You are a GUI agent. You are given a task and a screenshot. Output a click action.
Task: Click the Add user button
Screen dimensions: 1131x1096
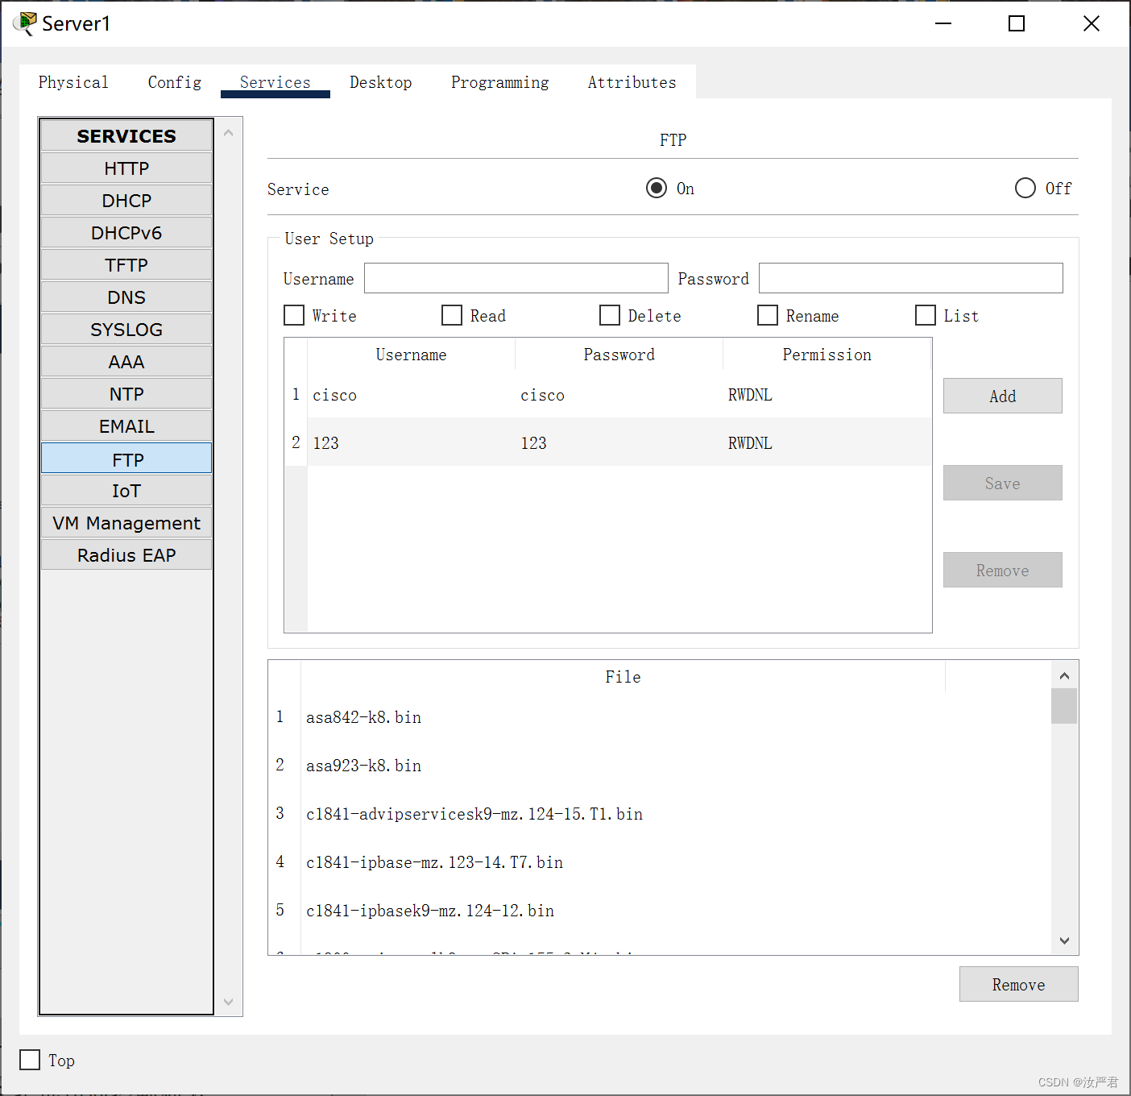[1003, 396]
